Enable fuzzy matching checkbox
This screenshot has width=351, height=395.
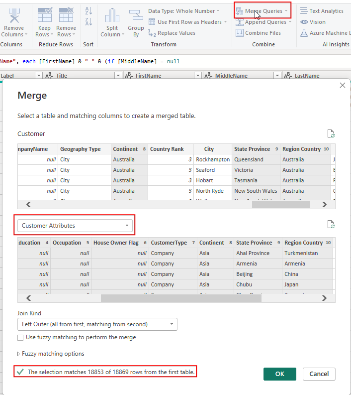[x=20, y=337]
